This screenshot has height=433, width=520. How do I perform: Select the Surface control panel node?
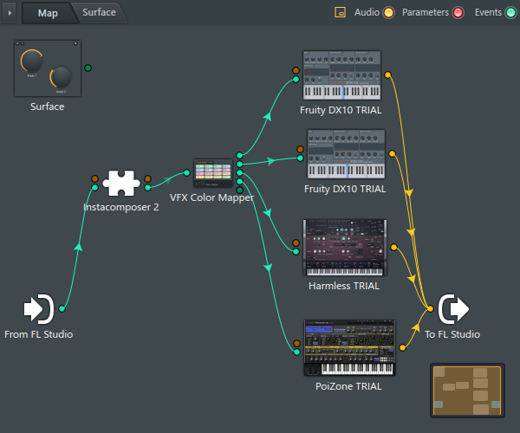tap(48, 68)
